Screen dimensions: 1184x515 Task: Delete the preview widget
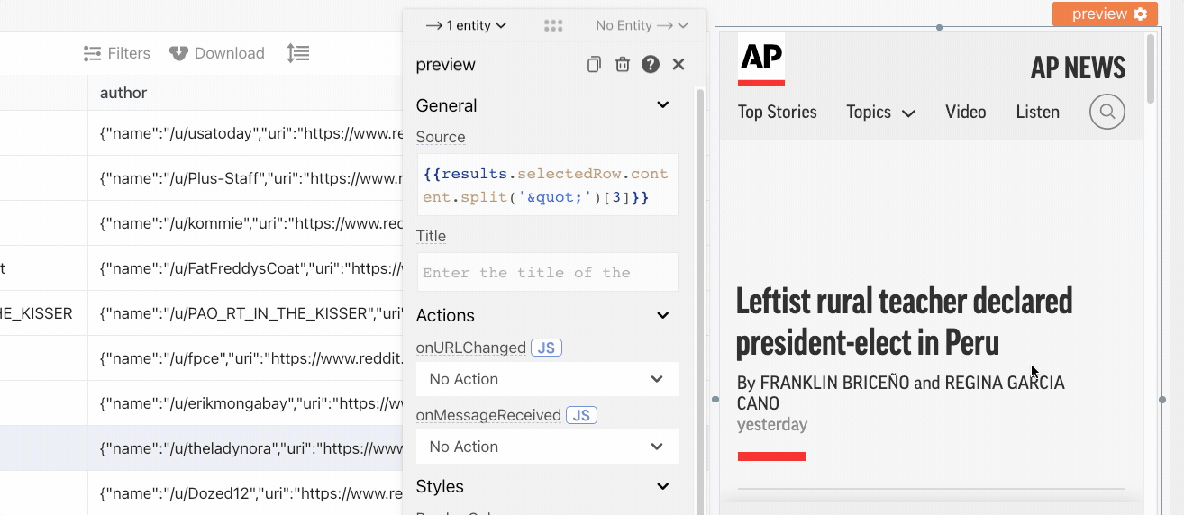[x=622, y=65]
